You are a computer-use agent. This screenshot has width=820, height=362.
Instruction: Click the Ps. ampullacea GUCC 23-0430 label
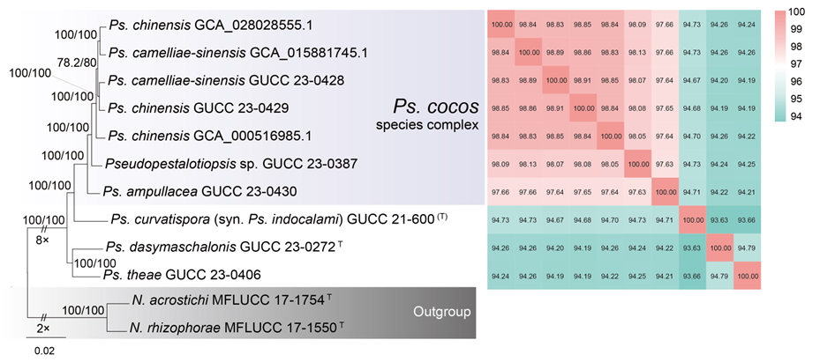click(x=192, y=190)
